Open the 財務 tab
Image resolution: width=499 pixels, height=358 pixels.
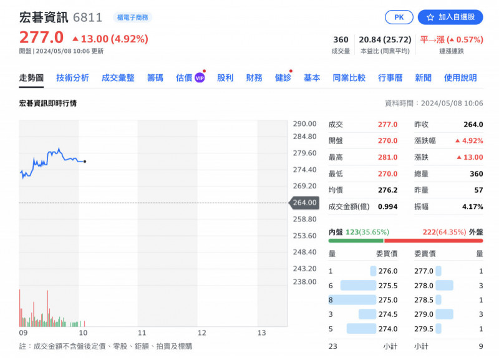[254, 77]
